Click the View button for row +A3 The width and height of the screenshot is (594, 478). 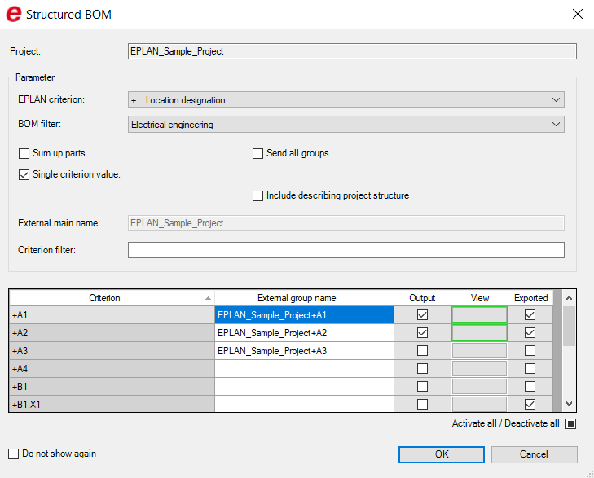coord(479,351)
